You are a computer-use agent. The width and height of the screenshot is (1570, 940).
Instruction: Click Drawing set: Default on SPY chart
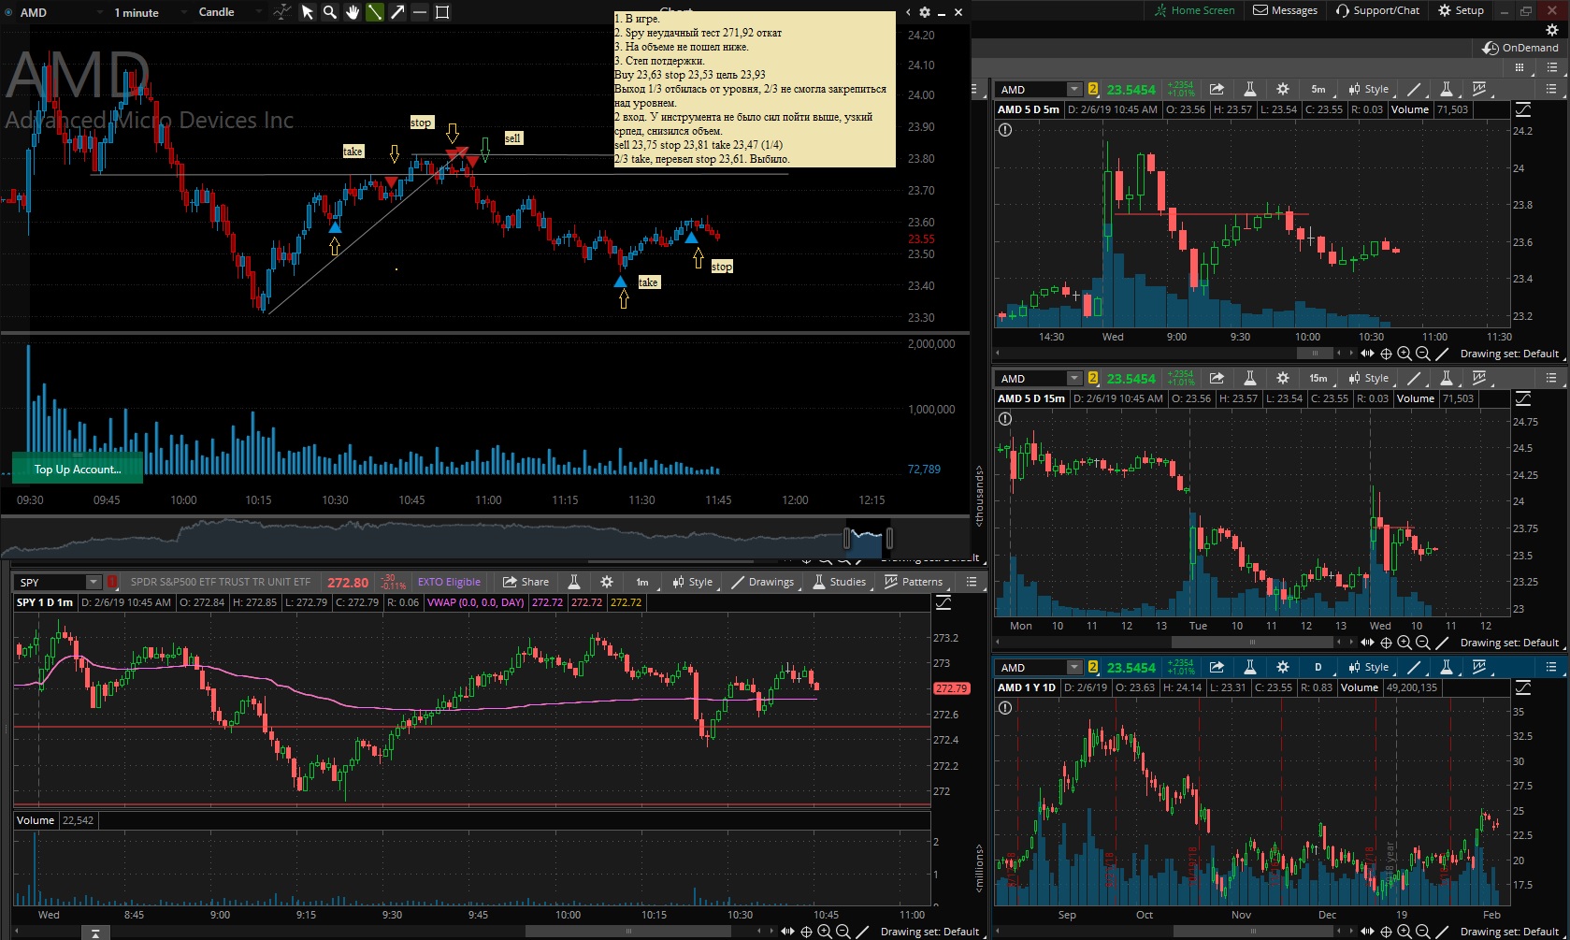point(929,932)
